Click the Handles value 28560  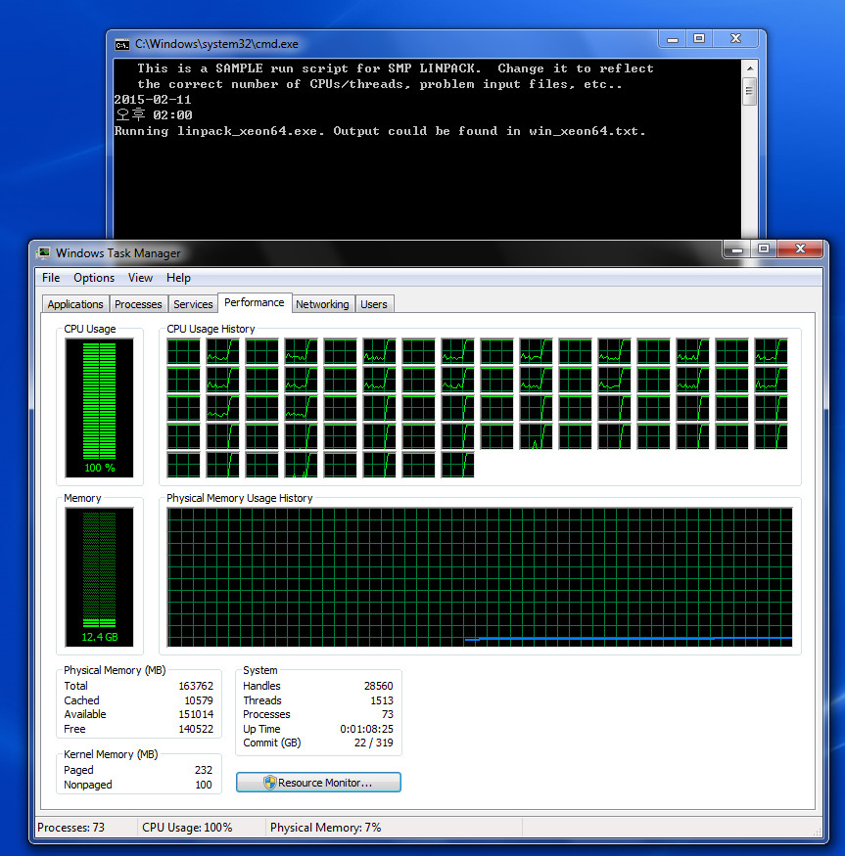[378, 686]
